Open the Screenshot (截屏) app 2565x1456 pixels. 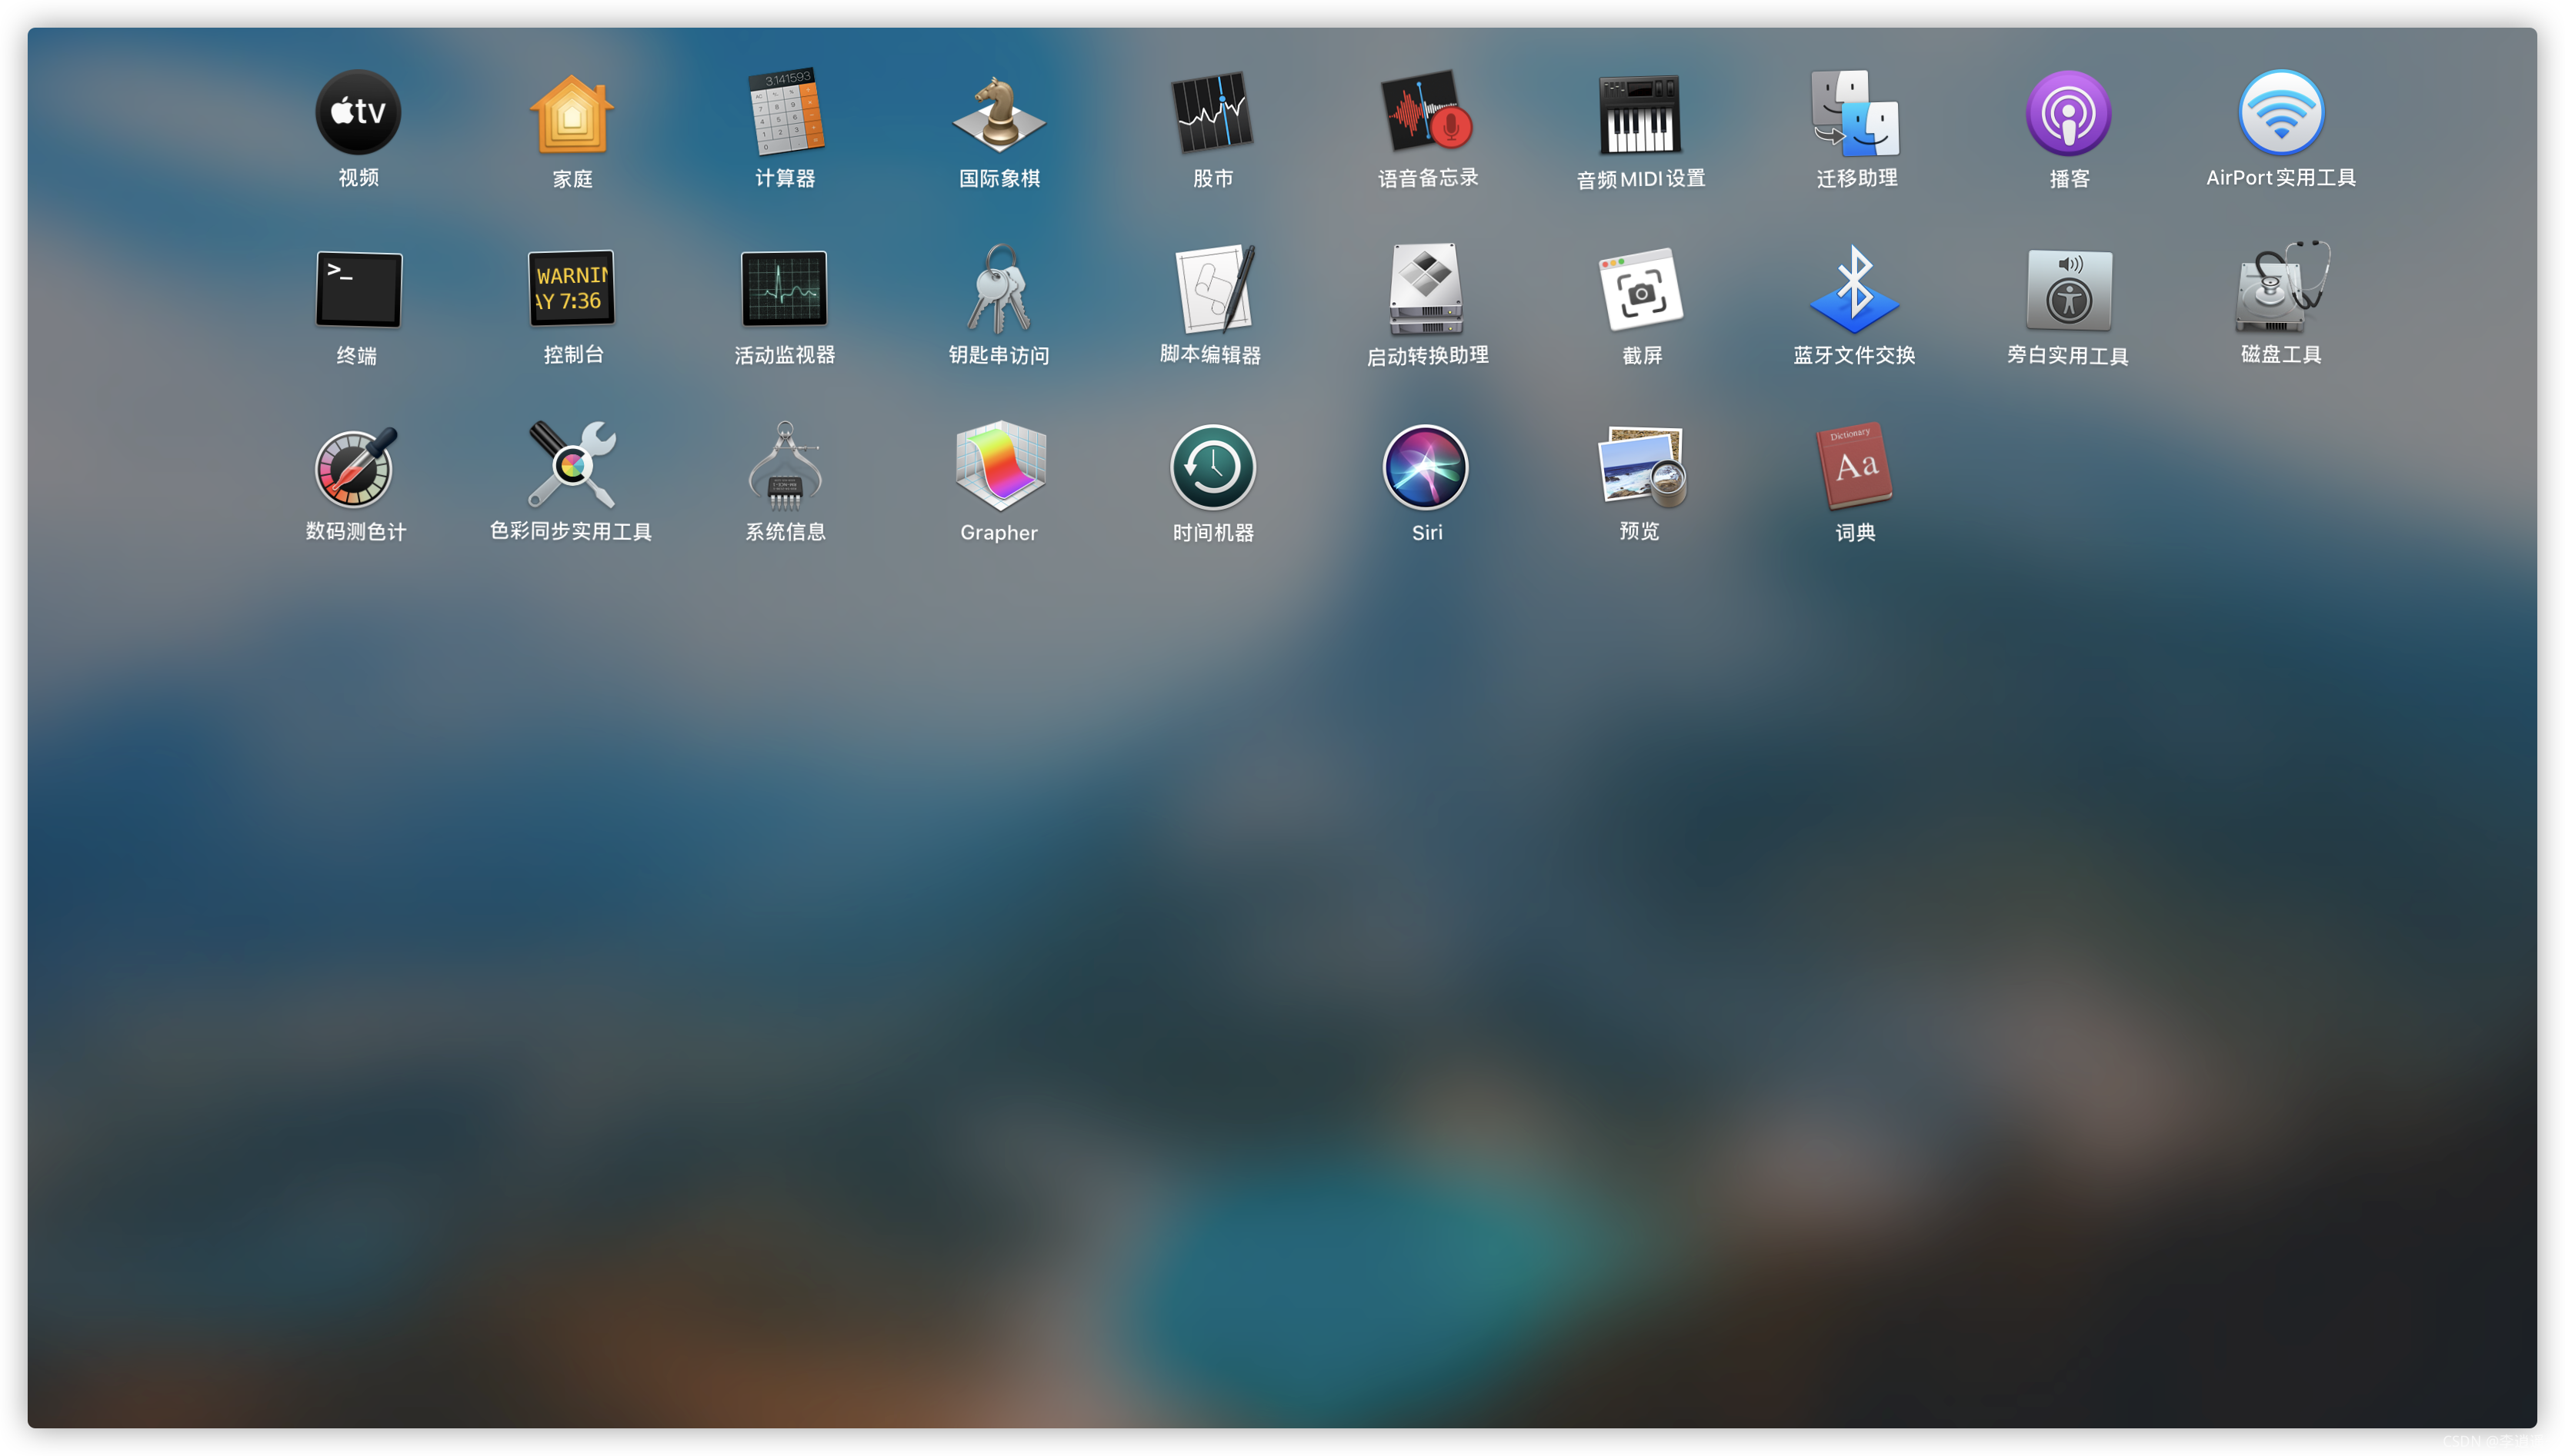click(1641, 289)
